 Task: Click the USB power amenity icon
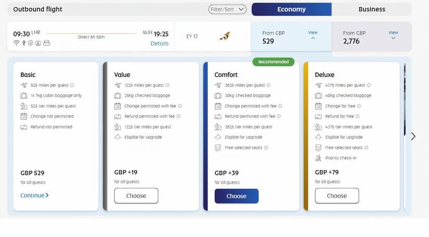(23, 43)
